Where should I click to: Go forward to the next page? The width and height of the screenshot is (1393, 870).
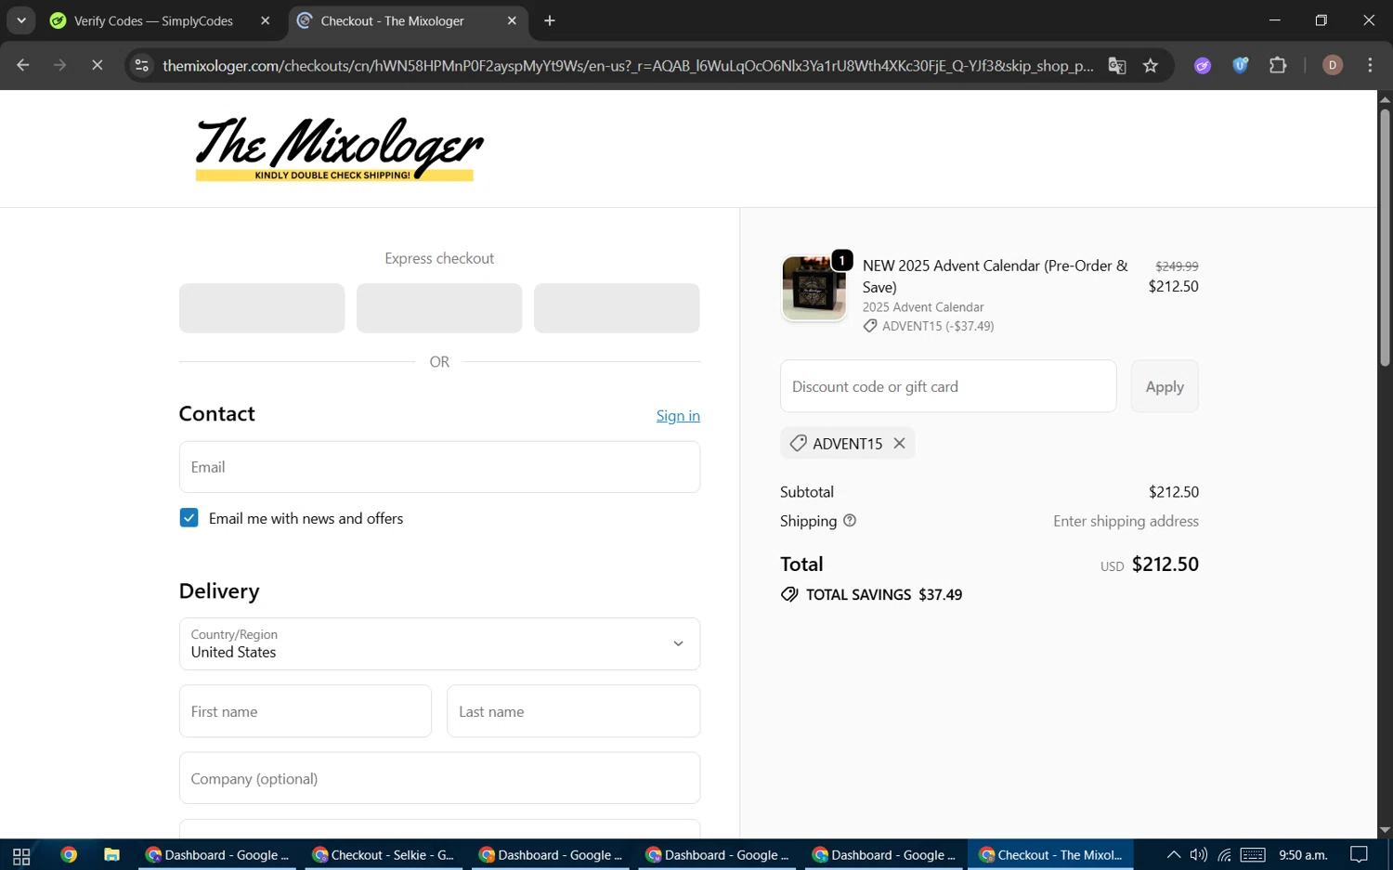coord(59,65)
